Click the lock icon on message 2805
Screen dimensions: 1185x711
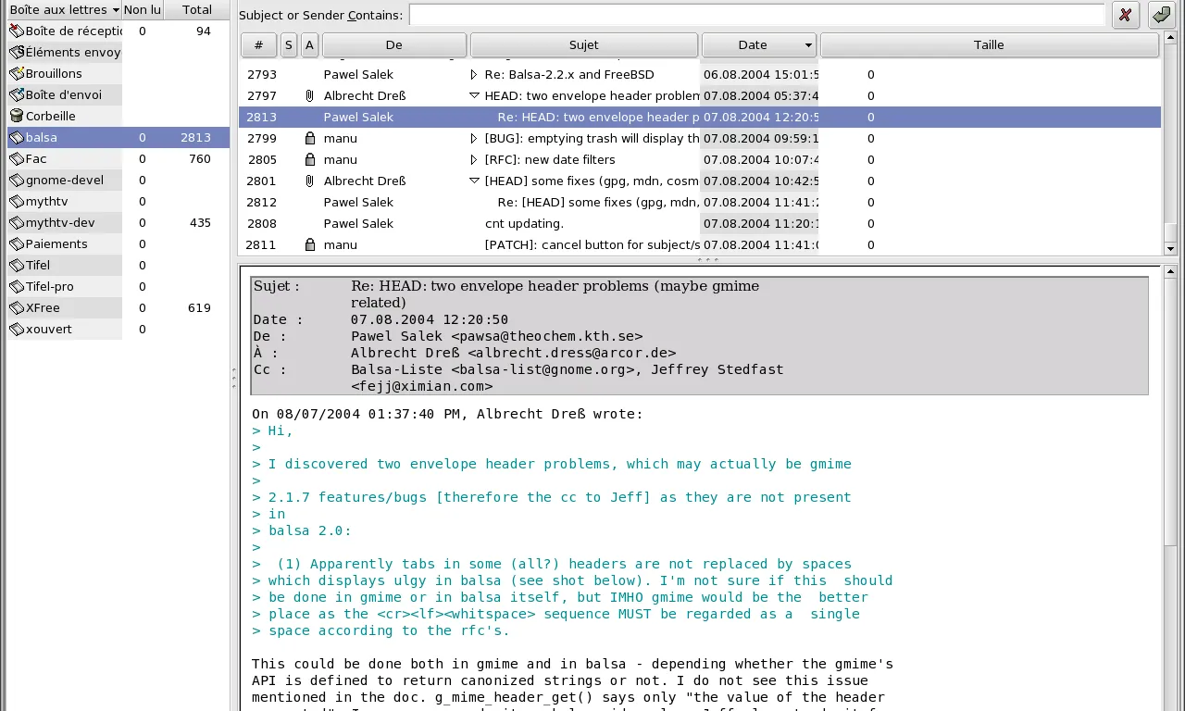click(310, 159)
